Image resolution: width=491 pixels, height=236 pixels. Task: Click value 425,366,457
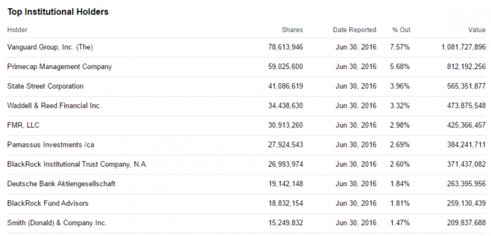[466, 125]
